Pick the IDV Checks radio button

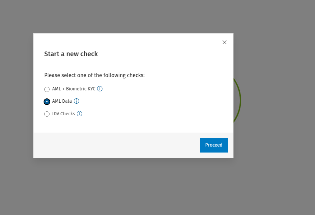47,114
